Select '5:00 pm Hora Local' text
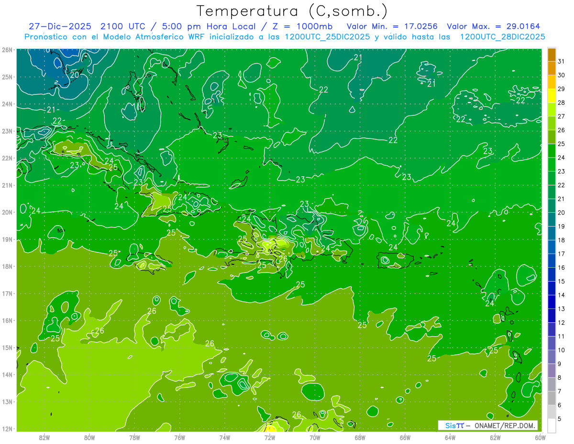 point(207,26)
